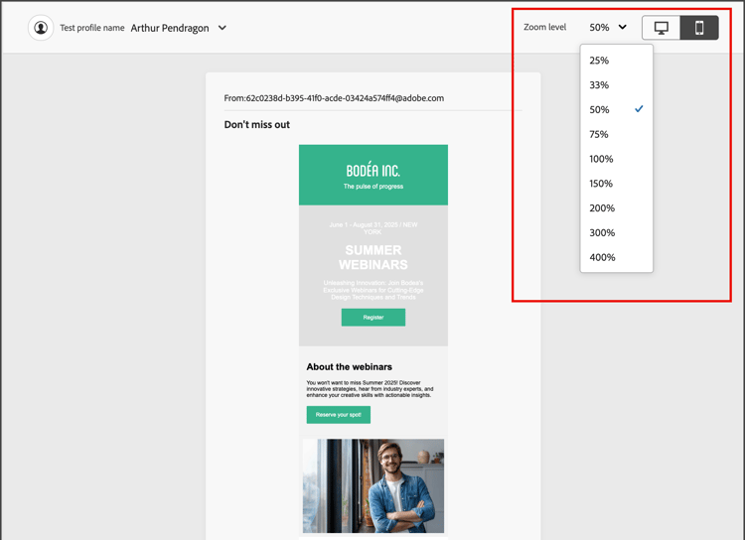Image resolution: width=745 pixels, height=540 pixels.
Task: Click the Register button in email
Action: click(372, 318)
